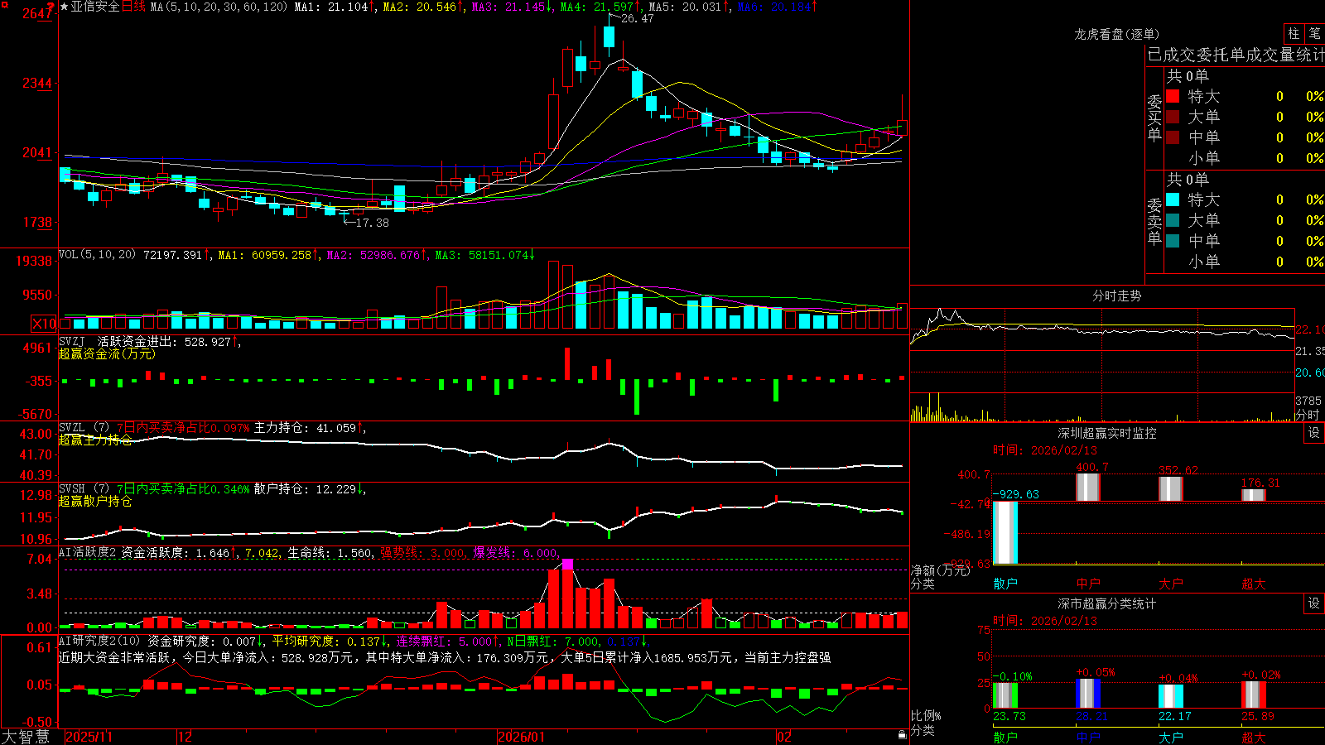Click the green 散户 bar showing 23.73
The image size is (1325, 745).
pos(1005,695)
